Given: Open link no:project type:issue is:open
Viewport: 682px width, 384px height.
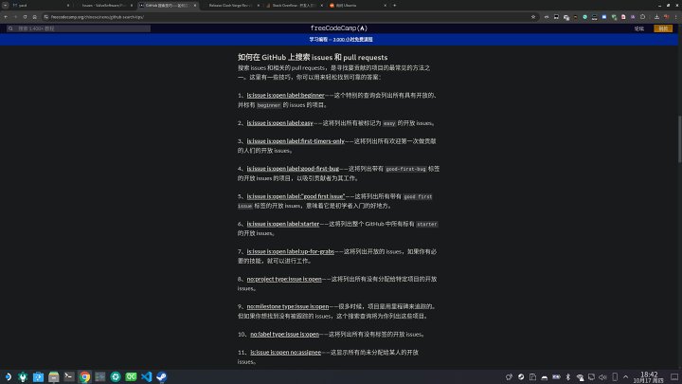Looking at the screenshot, I should tap(284, 279).
